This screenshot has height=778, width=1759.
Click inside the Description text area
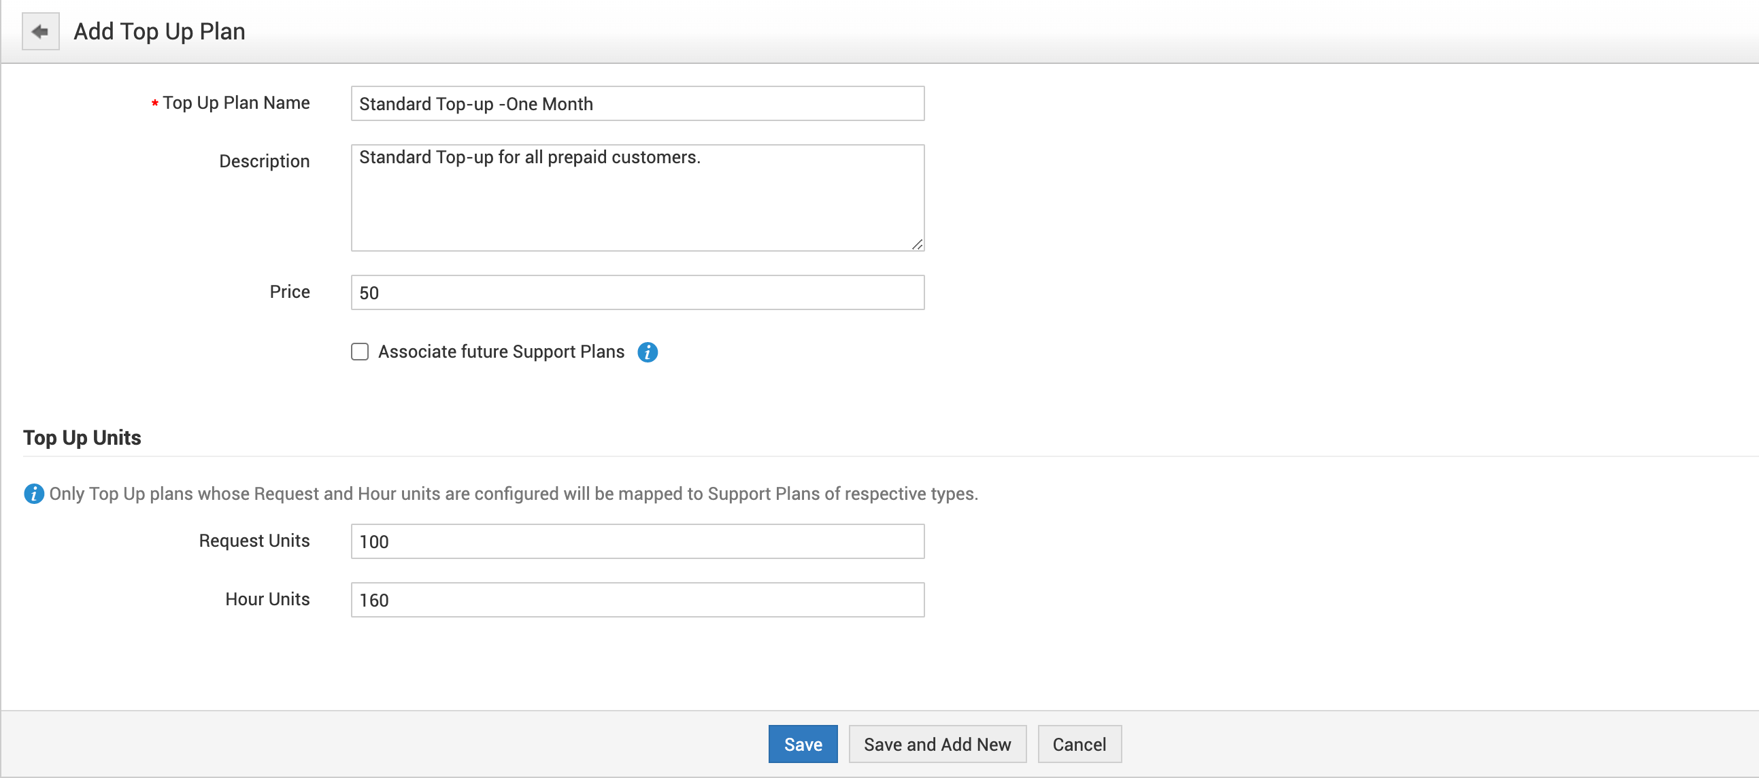(637, 198)
